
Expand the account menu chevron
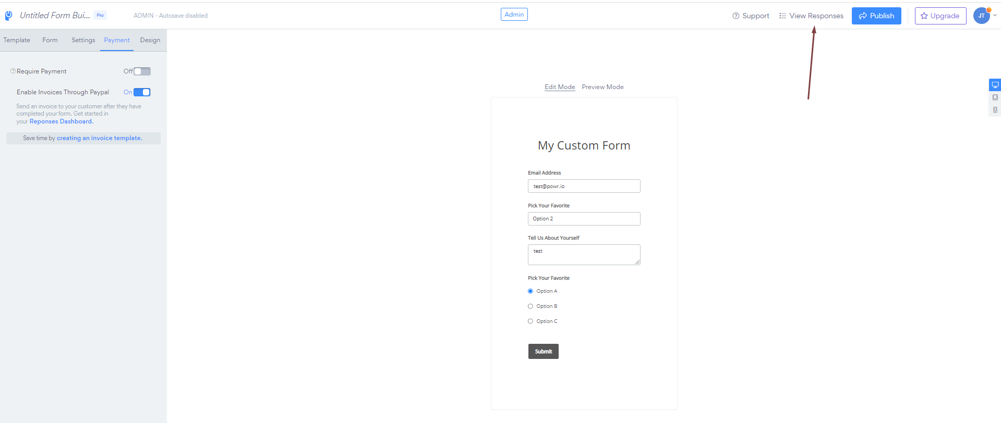click(x=995, y=15)
